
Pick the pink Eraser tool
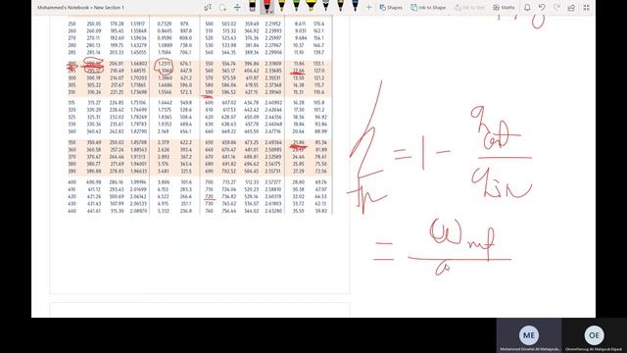point(253,6)
